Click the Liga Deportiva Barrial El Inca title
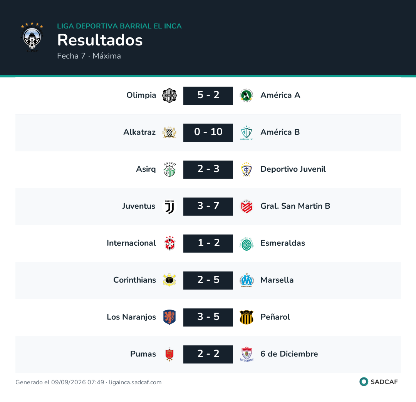Image resolution: width=416 pixels, height=402 pixels. (119, 26)
